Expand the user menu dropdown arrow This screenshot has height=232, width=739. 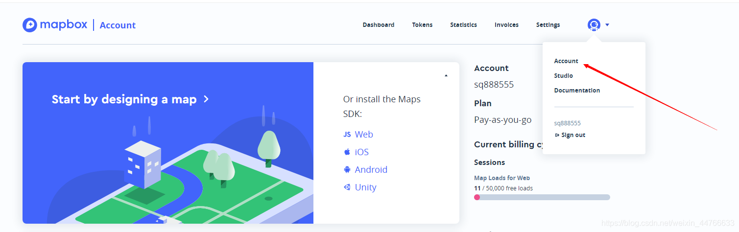point(607,25)
